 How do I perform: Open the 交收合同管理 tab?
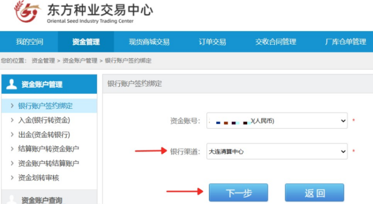coord(276,42)
